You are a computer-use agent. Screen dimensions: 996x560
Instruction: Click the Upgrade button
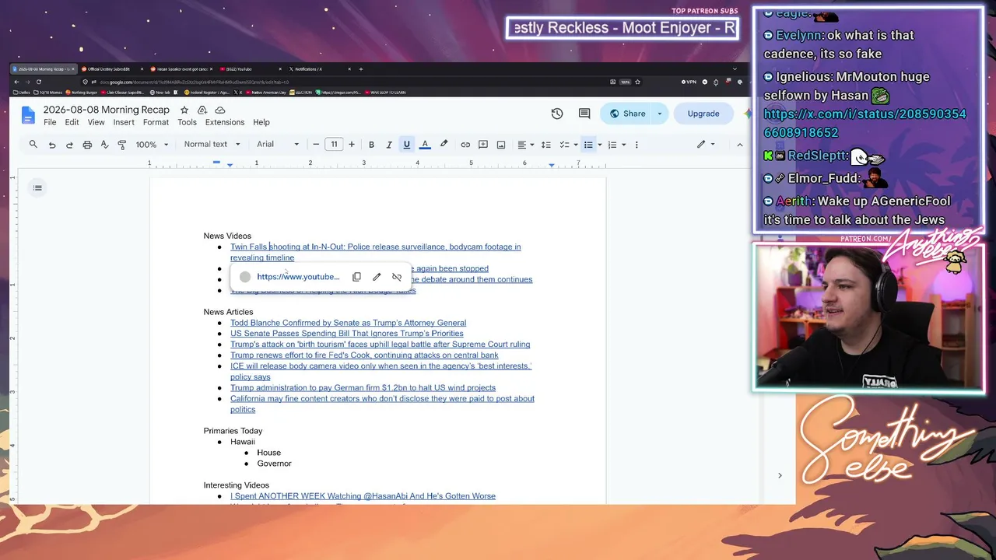point(703,114)
